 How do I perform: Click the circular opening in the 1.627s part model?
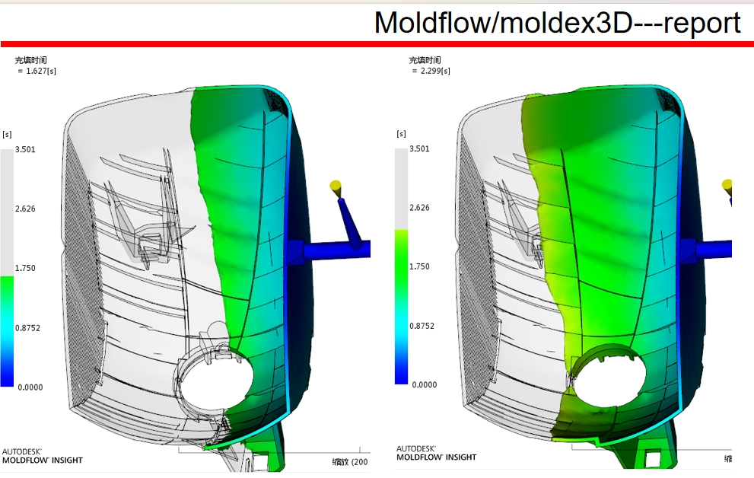pyautogui.click(x=216, y=382)
